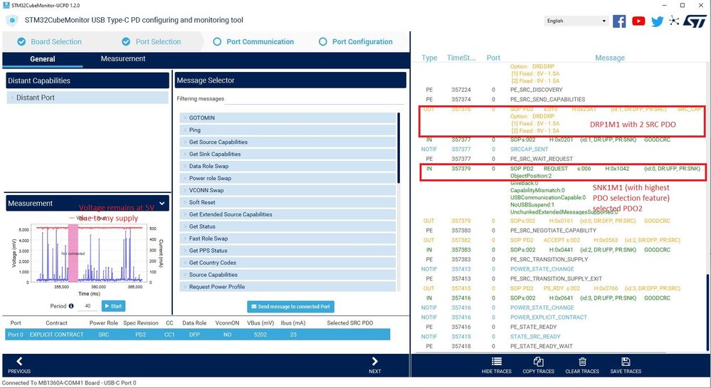Click the TimeSt... column header
This screenshot has height=388, width=711.
(x=460, y=58)
